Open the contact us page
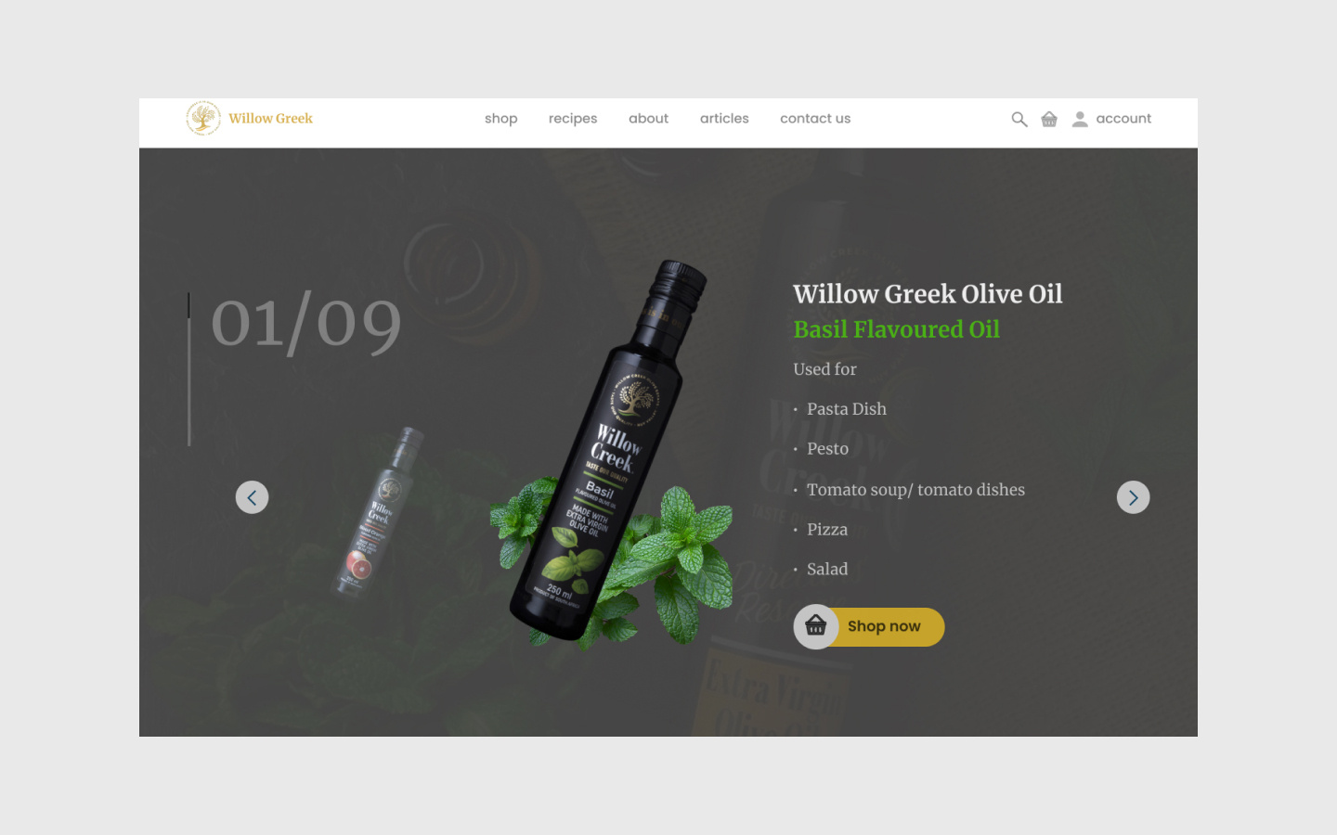The image size is (1337, 835). [815, 119]
